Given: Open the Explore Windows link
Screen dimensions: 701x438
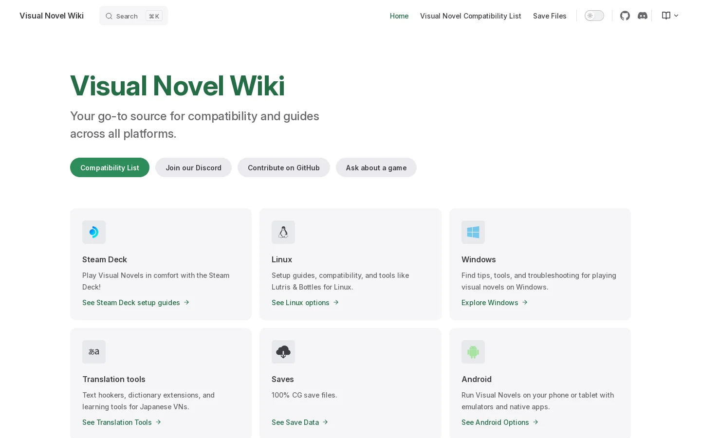Looking at the screenshot, I should (x=495, y=303).
